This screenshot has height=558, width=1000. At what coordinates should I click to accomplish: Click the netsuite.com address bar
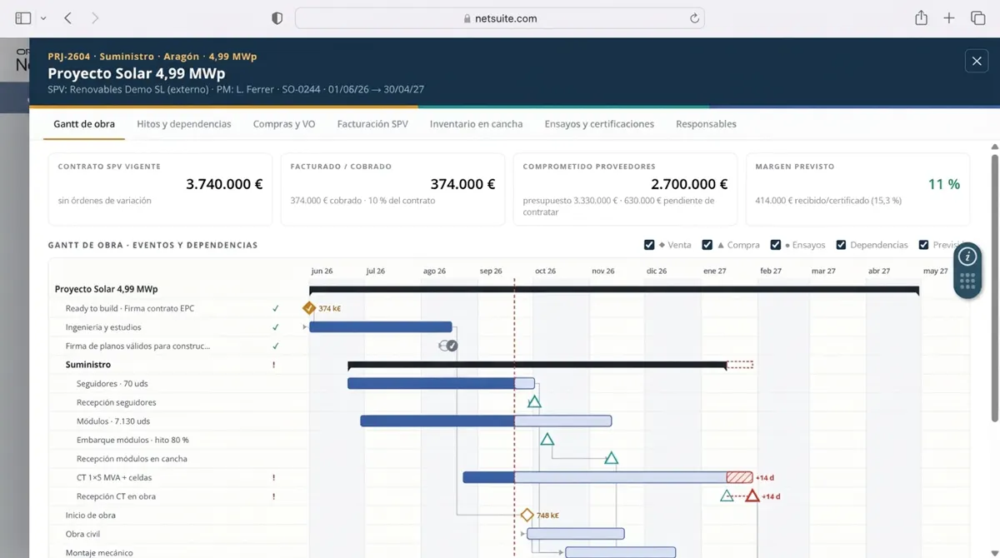click(x=500, y=18)
